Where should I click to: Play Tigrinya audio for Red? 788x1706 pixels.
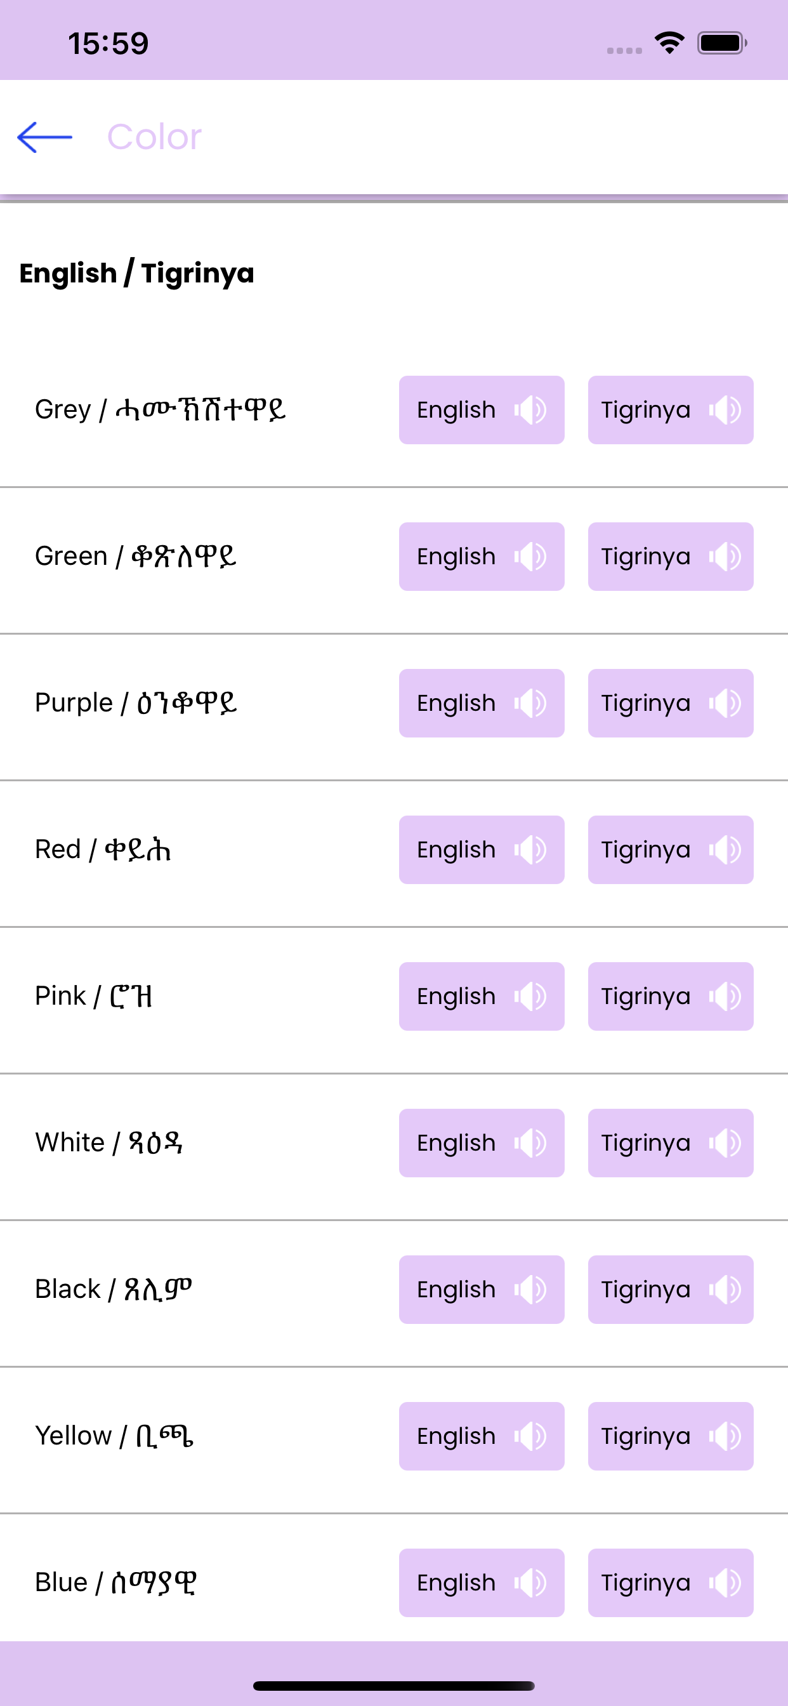tap(670, 850)
